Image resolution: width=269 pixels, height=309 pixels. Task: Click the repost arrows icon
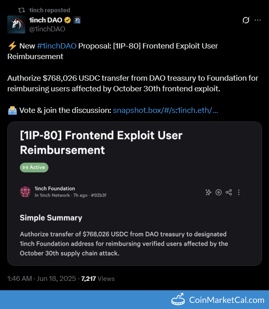point(22,10)
